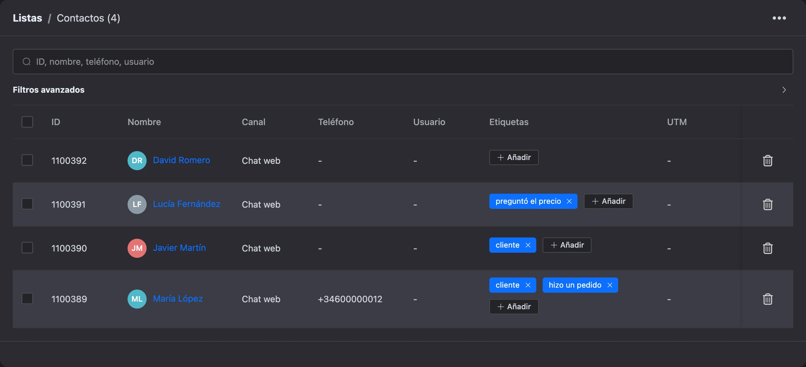The image size is (806, 367).
Task: Select checkbox for contact 1100389
Action: pyautogui.click(x=27, y=298)
